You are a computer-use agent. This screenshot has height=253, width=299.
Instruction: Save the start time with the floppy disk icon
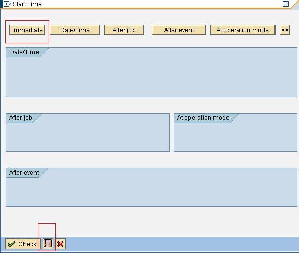[x=47, y=244]
